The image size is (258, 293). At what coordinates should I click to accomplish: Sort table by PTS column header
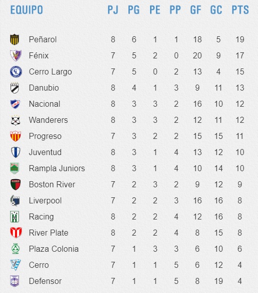point(240,10)
